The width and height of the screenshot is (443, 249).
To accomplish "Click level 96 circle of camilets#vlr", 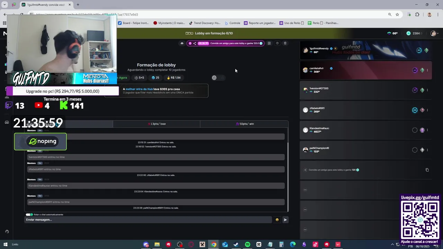I will tap(415, 70).
